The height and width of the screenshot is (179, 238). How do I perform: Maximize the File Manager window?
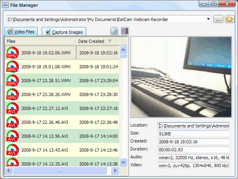(x=214, y=4)
